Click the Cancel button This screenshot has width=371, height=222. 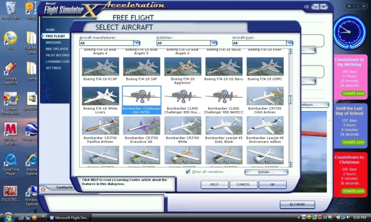click(243, 184)
